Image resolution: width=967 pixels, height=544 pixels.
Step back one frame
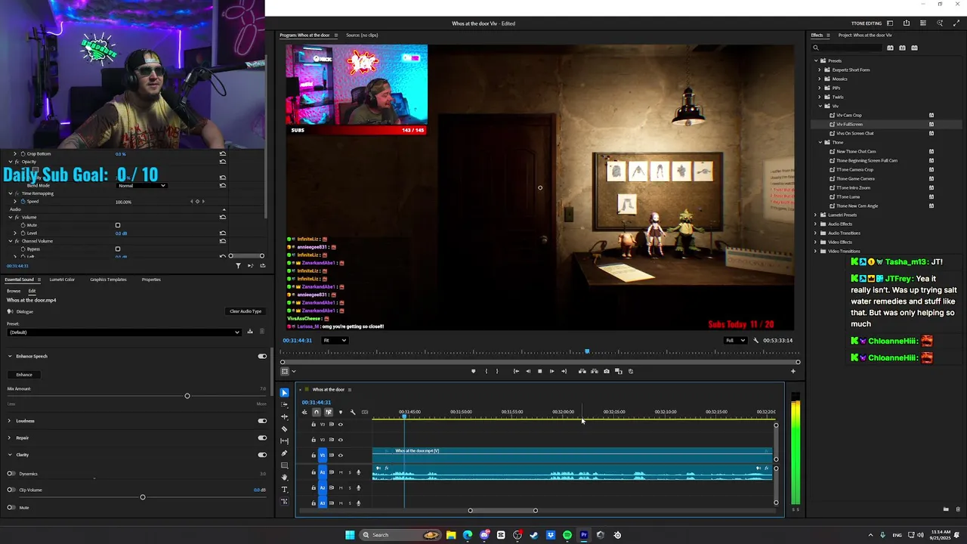click(x=527, y=371)
